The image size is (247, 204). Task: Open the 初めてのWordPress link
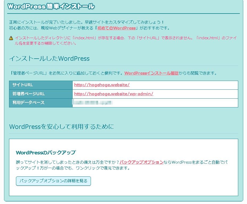116,28
